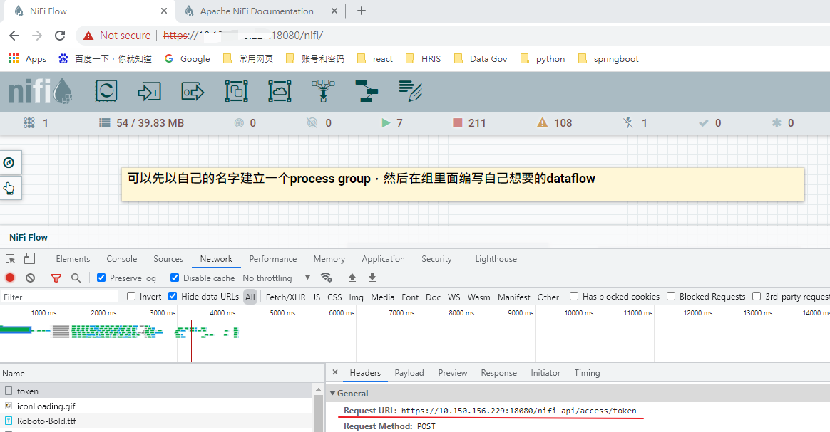
Task: Open the Operate palette on canvas
Action: click(9, 189)
